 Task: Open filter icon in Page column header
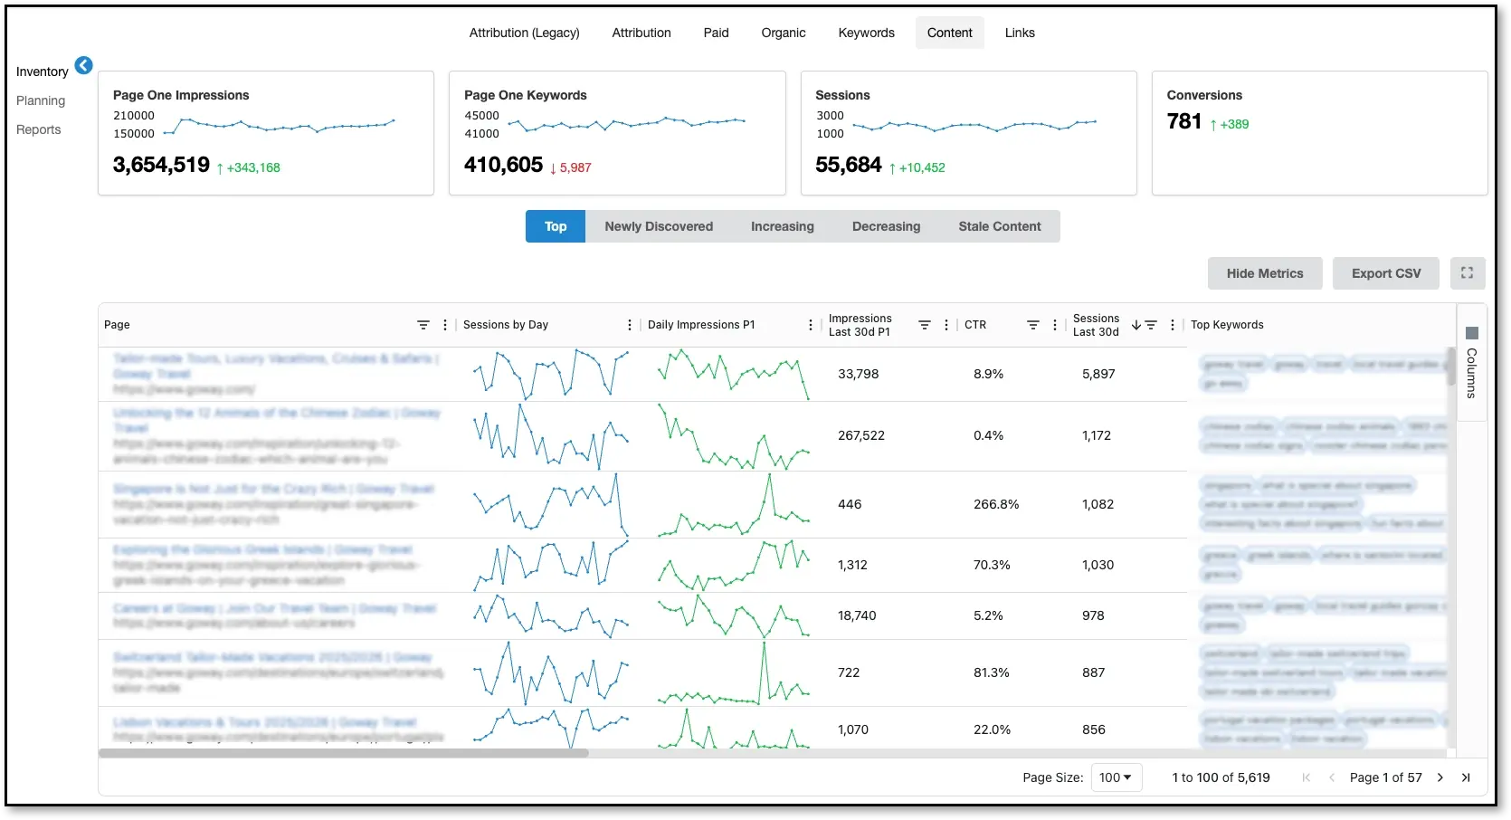click(x=423, y=325)
